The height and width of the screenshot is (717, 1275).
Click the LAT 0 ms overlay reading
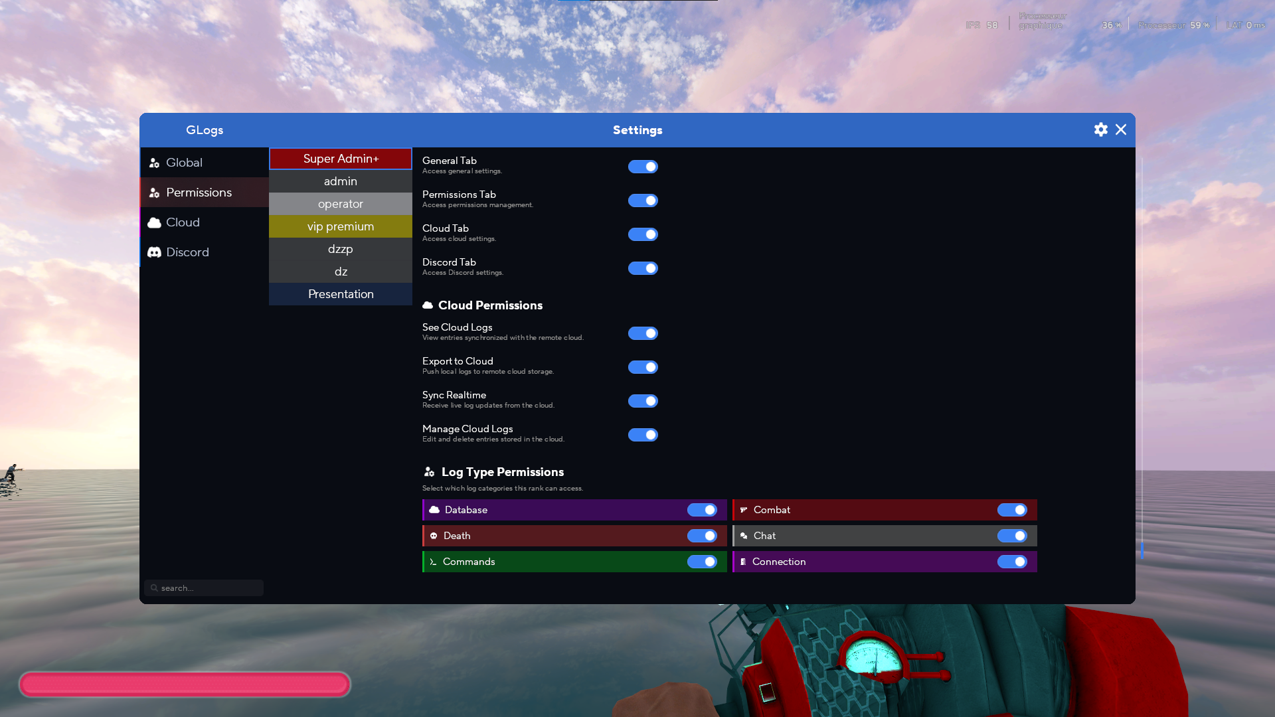point(1245,25)
